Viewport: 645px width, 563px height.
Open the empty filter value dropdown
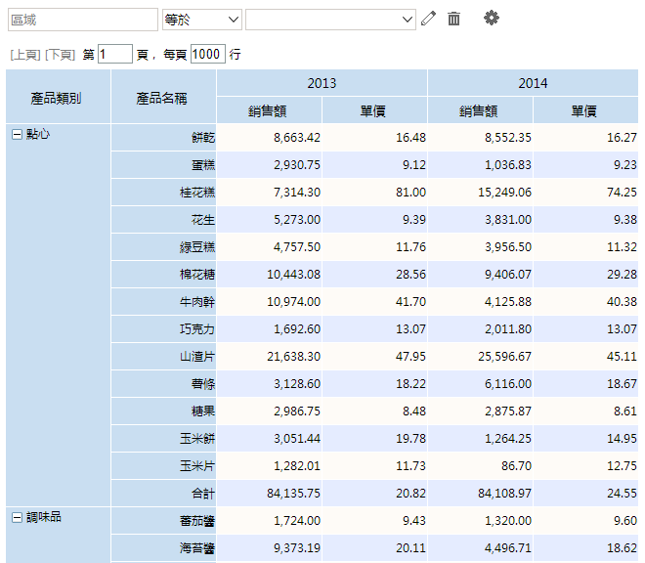tap(330, 20)
